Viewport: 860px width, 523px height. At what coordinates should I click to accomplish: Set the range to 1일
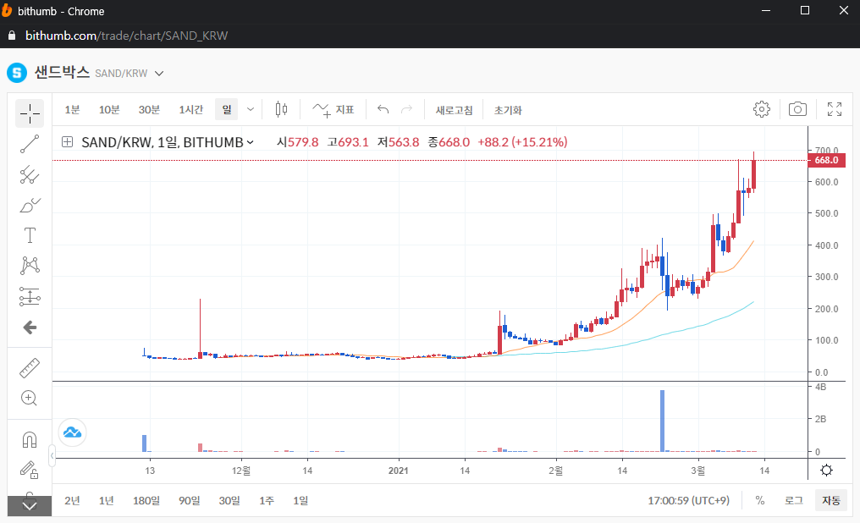click(300, 500)
